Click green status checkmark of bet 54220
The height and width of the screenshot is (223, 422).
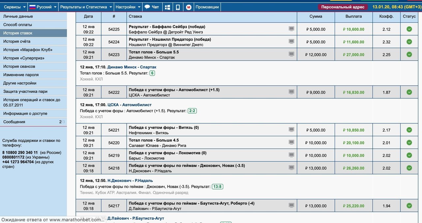409,143
